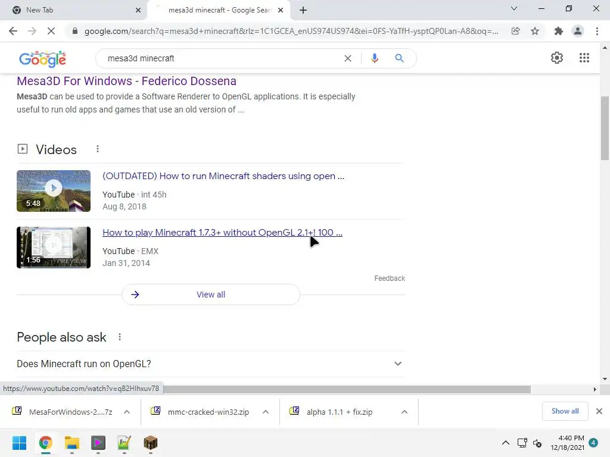Screen dimensions: 610x457
Task: Open the tab search dropdown
Action: point(514,8)
